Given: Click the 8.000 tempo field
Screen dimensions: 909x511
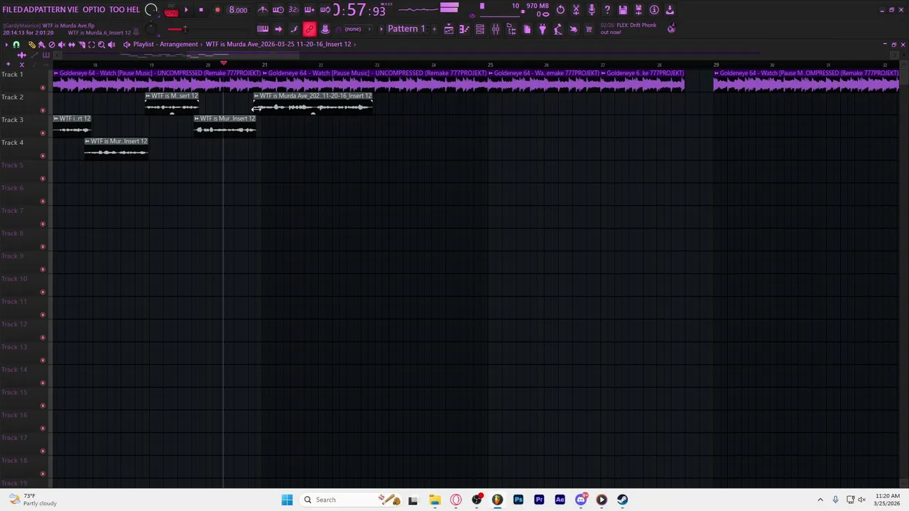Looking at the screenshot, I should (238, 10).
